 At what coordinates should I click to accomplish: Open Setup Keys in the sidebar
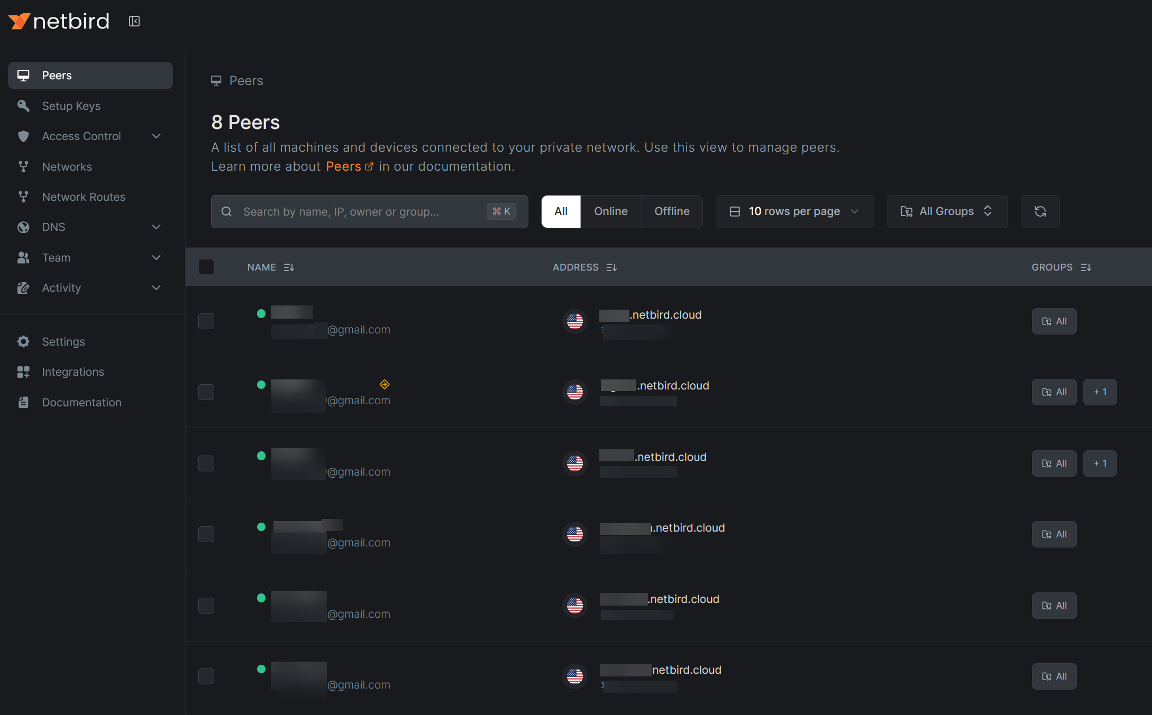[90, 106]
